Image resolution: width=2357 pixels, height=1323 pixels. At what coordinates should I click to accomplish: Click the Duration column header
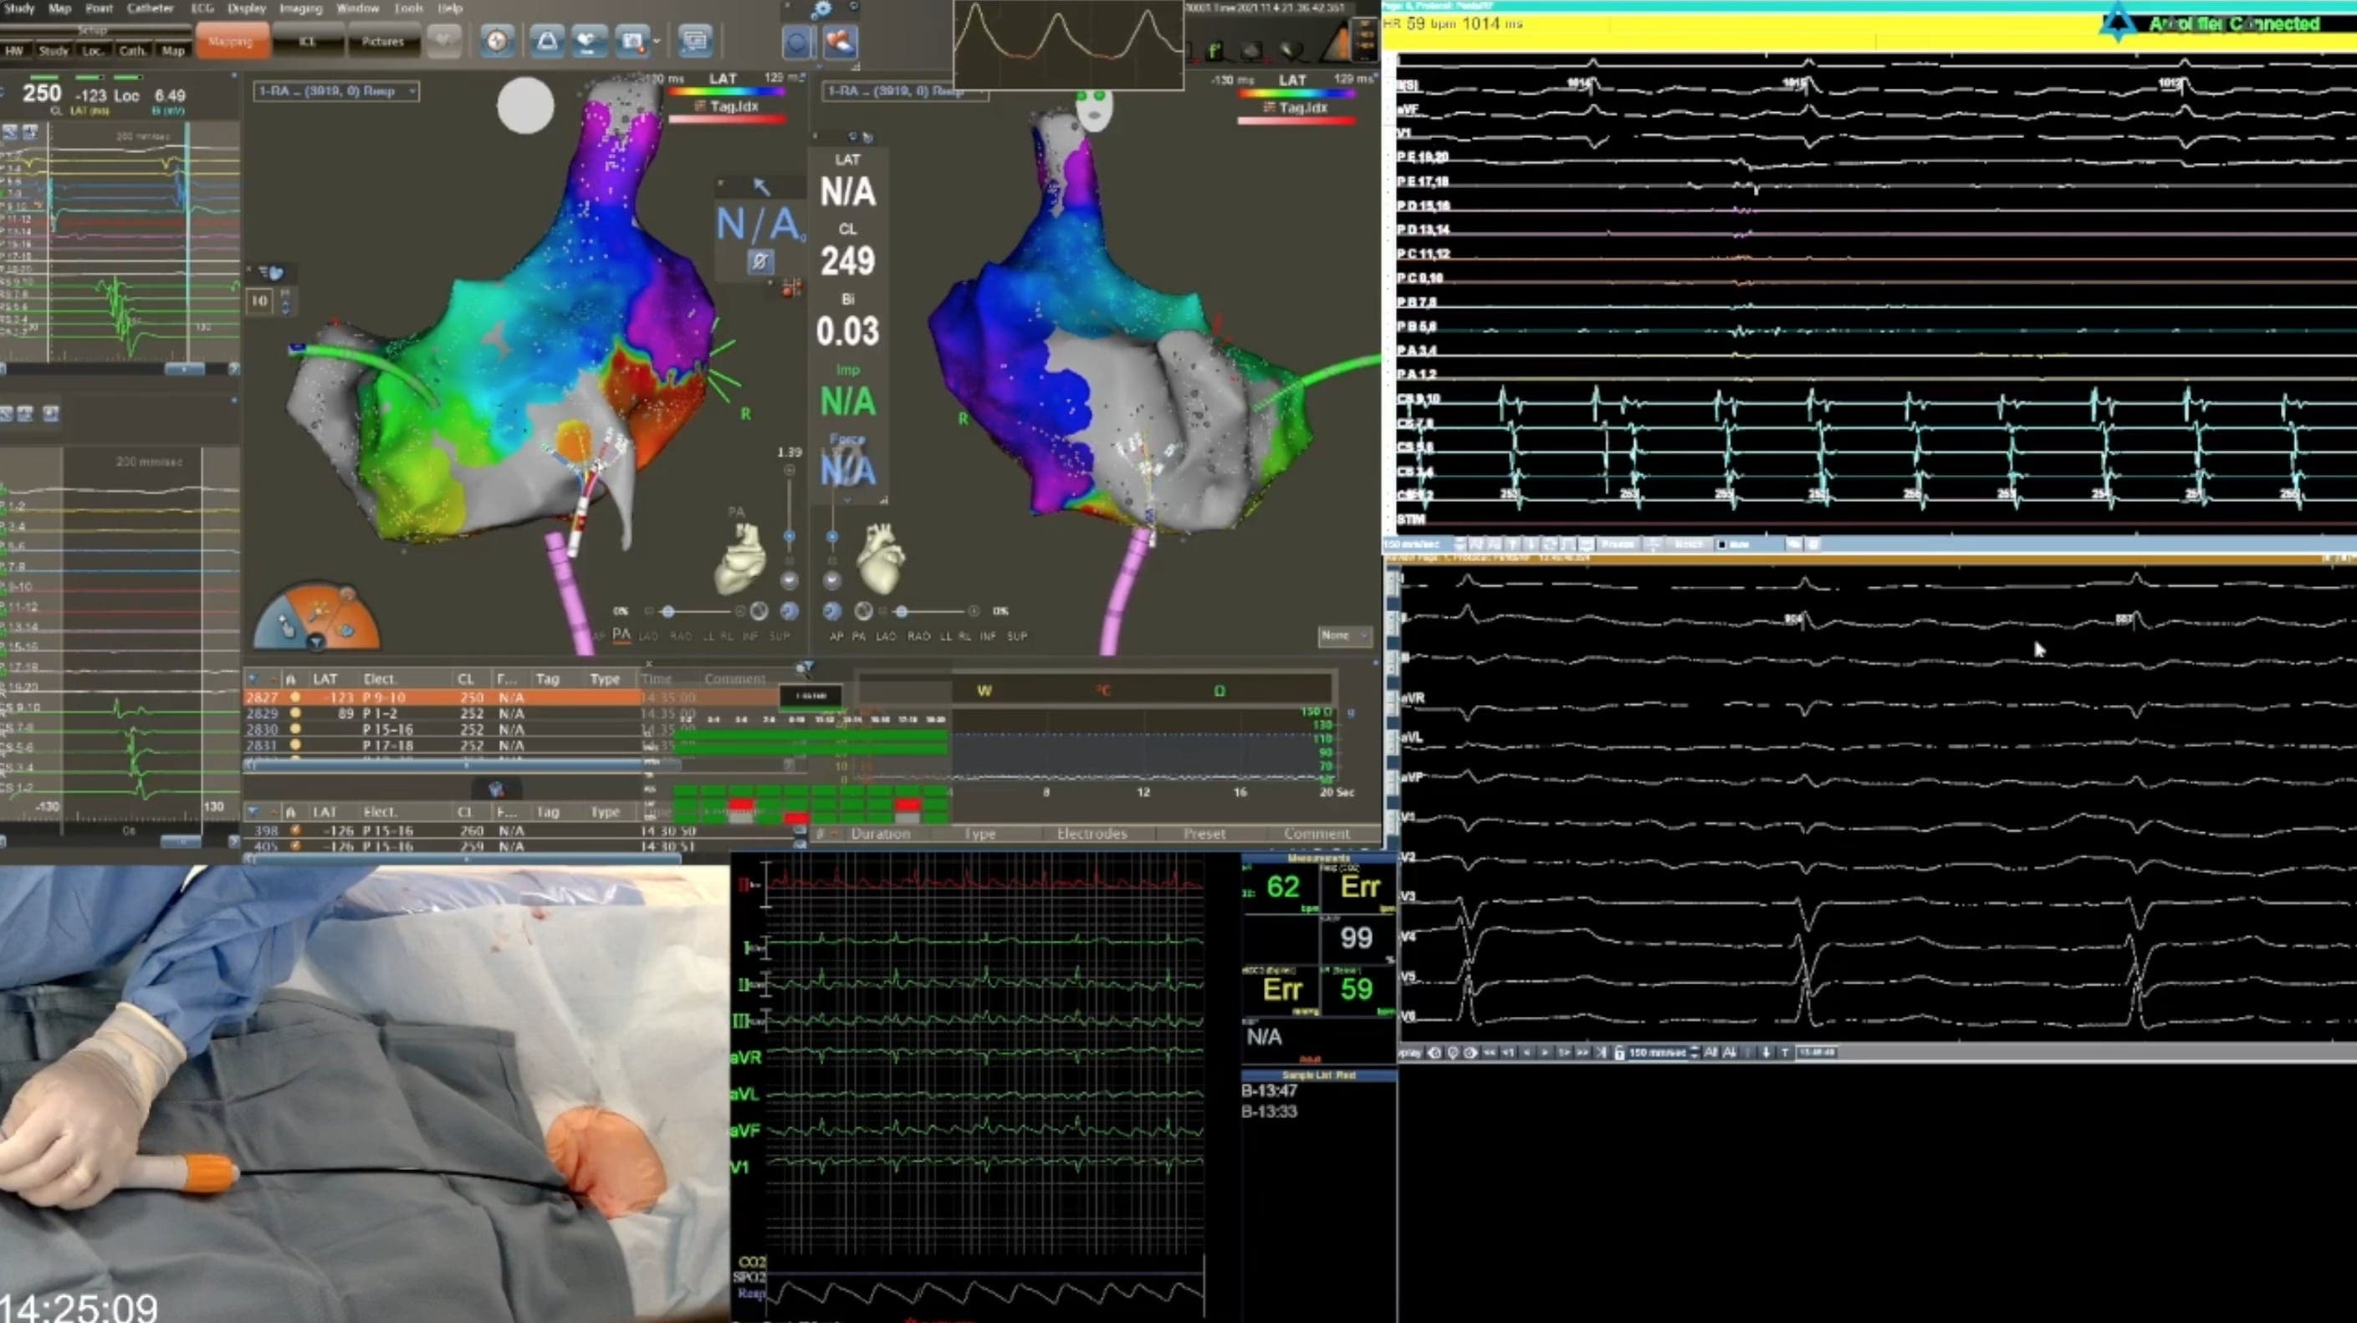tap(880, 834)
